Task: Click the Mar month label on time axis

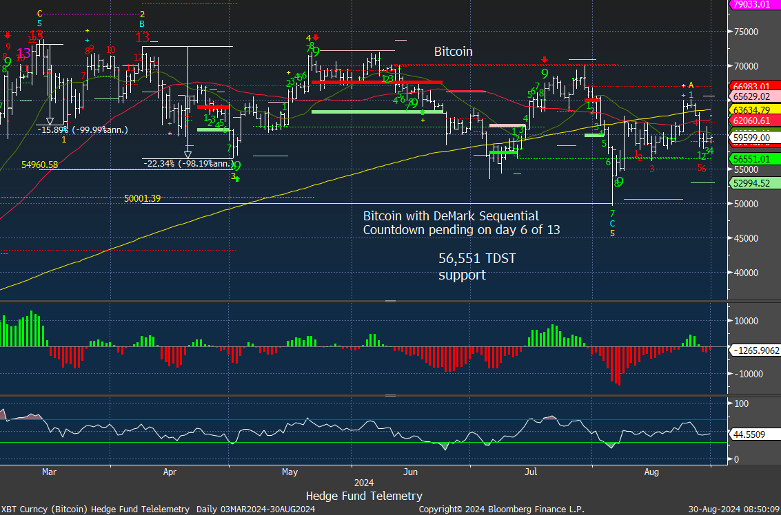Action: 49,471
